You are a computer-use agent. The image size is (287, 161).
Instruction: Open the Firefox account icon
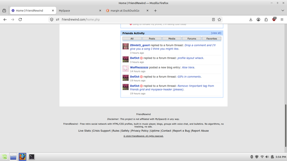(x=258, y=20)
